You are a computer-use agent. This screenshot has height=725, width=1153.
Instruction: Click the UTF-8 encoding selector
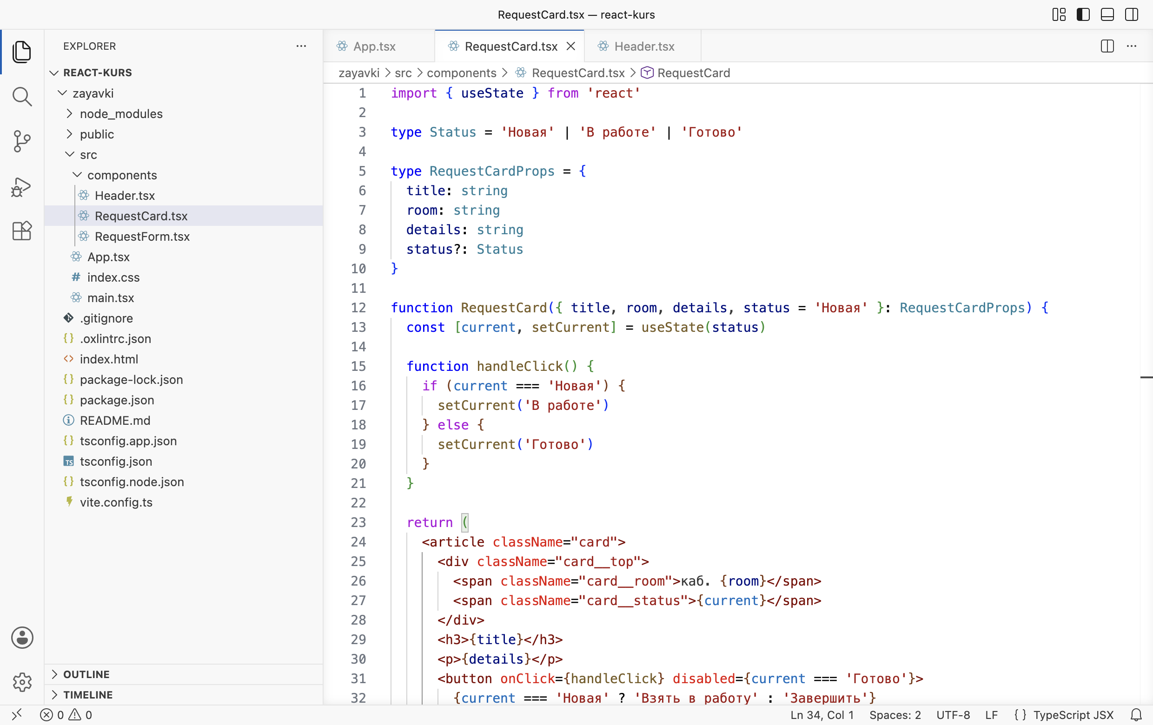pyautogui.click(x=953, y=715)
